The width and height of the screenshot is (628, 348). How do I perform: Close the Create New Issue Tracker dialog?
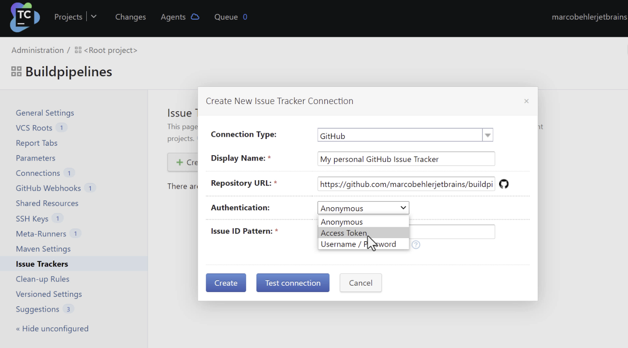tap(526, 101)
